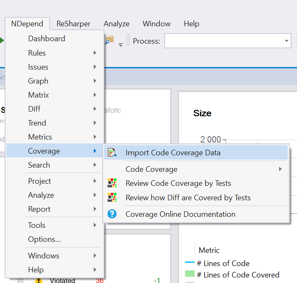Image resolution: width=297 pixels, height=283 pixels.
Task: Open the ReSharper menu
Action: tap(73, 24)
